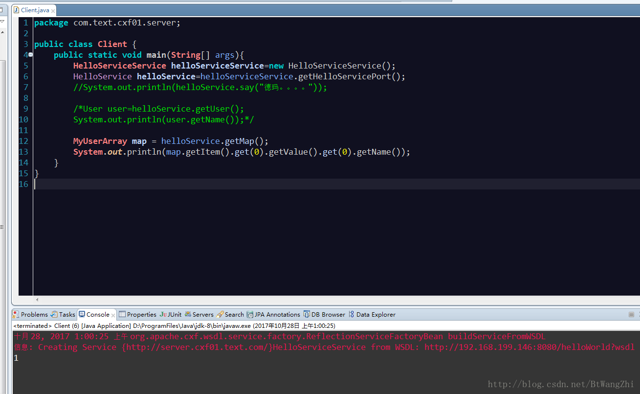640x394 pixels.
Task: Open the Tasks view tab
Action: [63, 314]
